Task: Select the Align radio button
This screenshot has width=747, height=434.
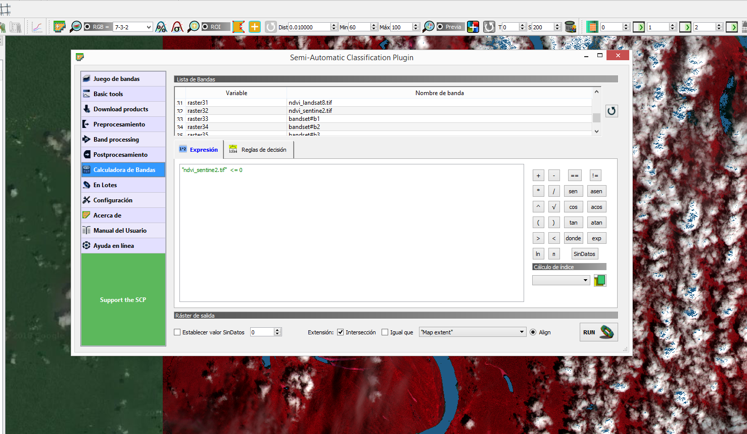Action: point(533,332)
